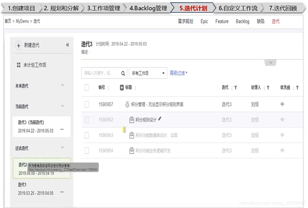Expand the iteration detail double-chevron handle
The image size is (308, 208).
pyautogui.click(x=271, y=63)
